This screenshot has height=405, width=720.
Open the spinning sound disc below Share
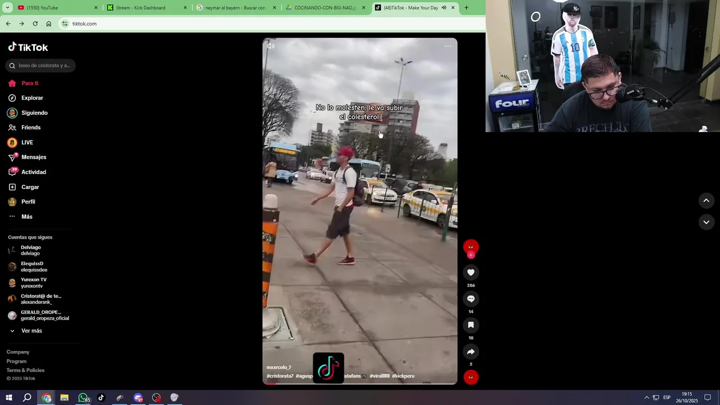click(471, 377)
